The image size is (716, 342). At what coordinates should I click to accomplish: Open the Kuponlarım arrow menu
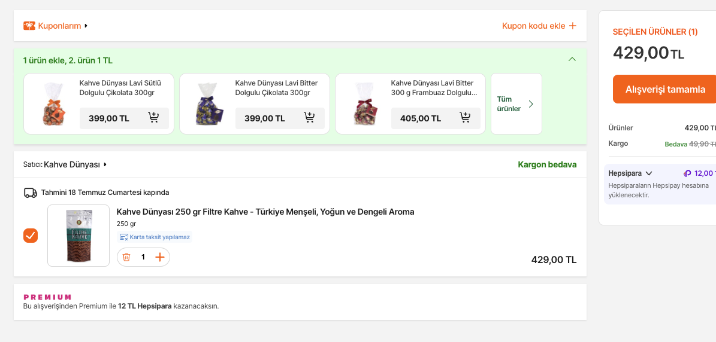(x=86, y=26)
